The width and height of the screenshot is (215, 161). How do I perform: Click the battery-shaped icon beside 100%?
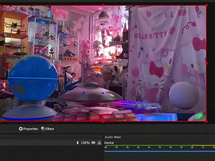(x=77, y=143)
